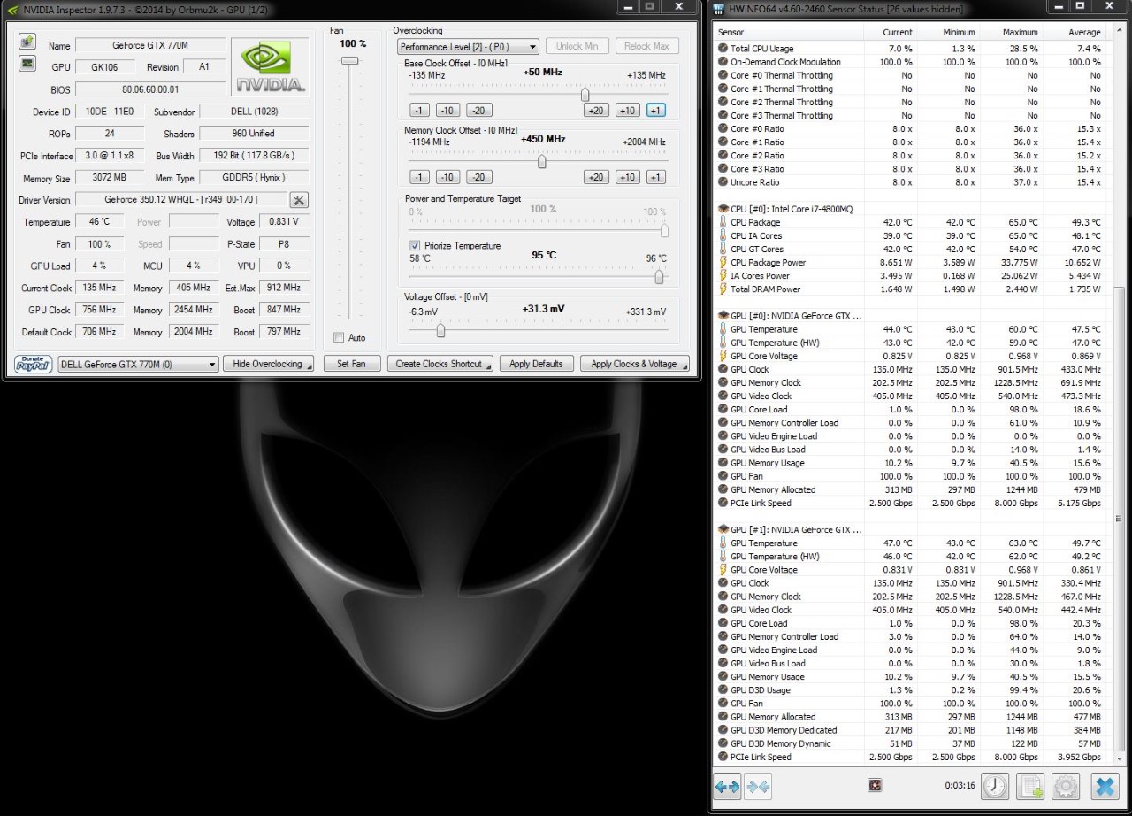
Task: Click small red icon beside elapsed timer
Action: pyautogui.click(x=875, y=784)
